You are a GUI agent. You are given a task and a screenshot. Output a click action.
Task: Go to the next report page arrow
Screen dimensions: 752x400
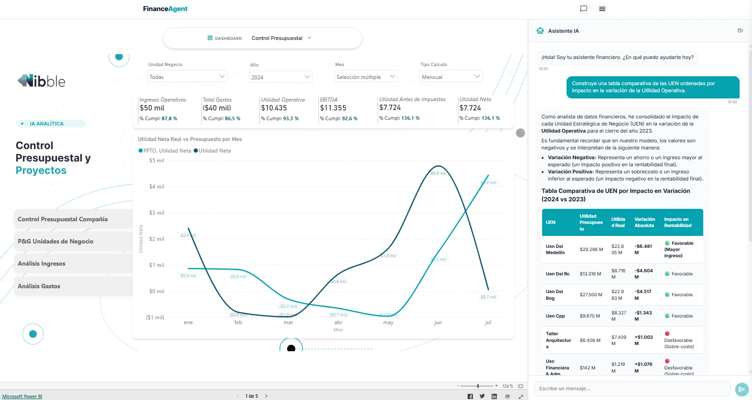click(x=266, y=396)
